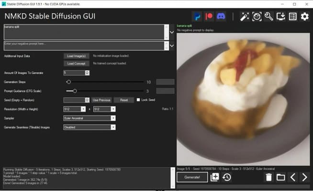Maximize the Stable Diffusion GUI window

[x=294, y=4]
